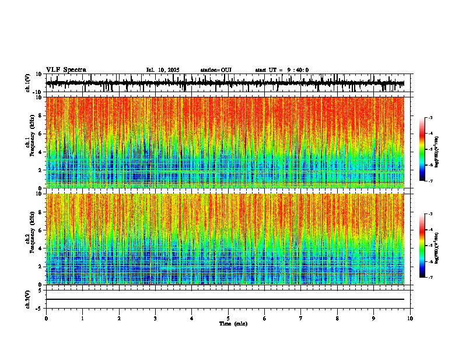Click the flat line in the ch.3 panel
Viewport: 462px width, 357px height.
pos(225,299)
